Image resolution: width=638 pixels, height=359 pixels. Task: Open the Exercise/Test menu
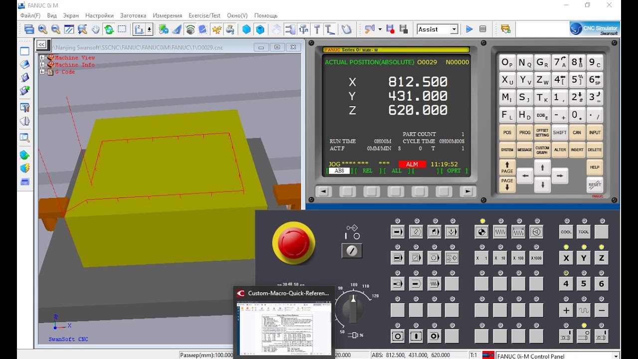click(204, 15)
